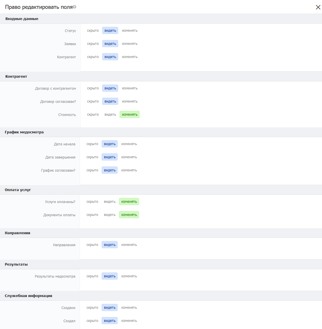The width and height of the screenshot is (322, 329).
Task: Set Документы оплаты to видеть
Action: (x=110, y=215)
